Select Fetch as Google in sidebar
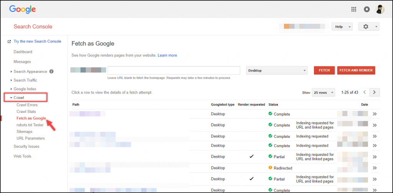 point(31,118)
